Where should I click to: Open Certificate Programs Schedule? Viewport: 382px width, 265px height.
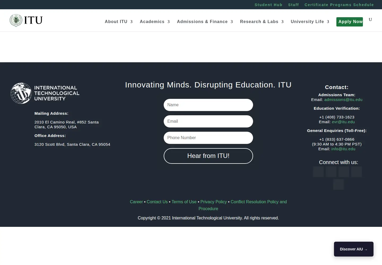pos(339,5)
